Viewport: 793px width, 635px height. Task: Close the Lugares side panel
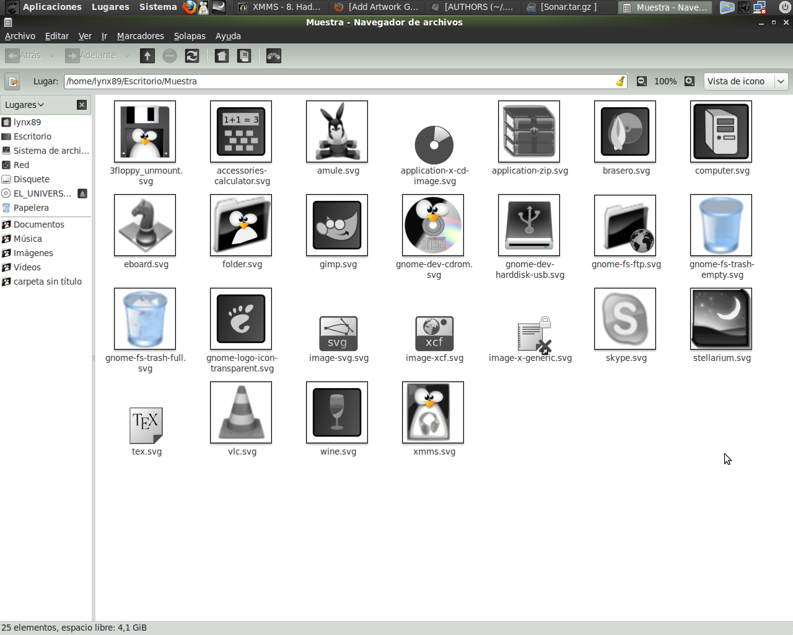[82, 105]
